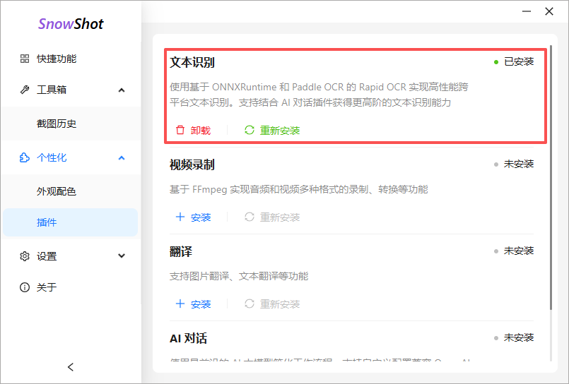Click the 已安装 status label
Viewport: 569px width, 384px height.
pos(519,61)
